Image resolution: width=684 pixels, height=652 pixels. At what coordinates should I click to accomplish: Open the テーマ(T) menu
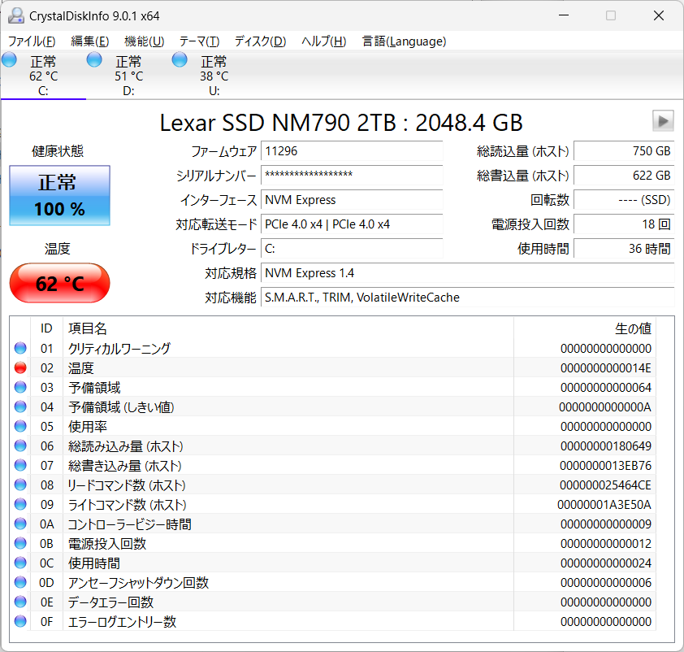click(x=199, y=41)
